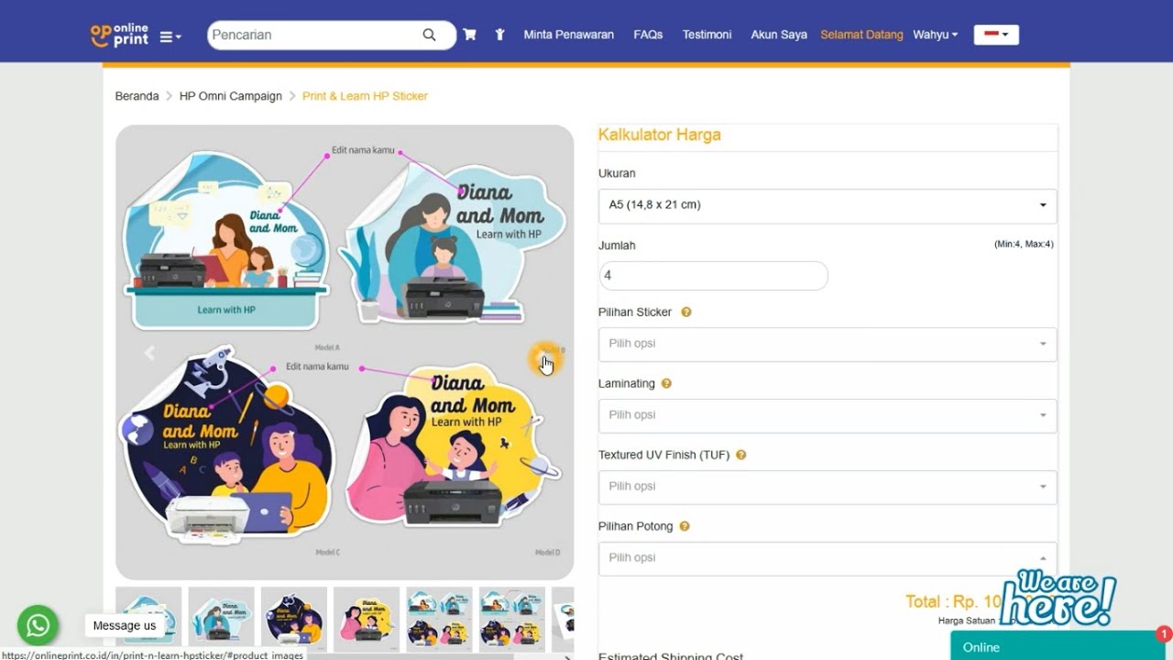Open the Laminating options dropdown

click(x=827, y=415)
